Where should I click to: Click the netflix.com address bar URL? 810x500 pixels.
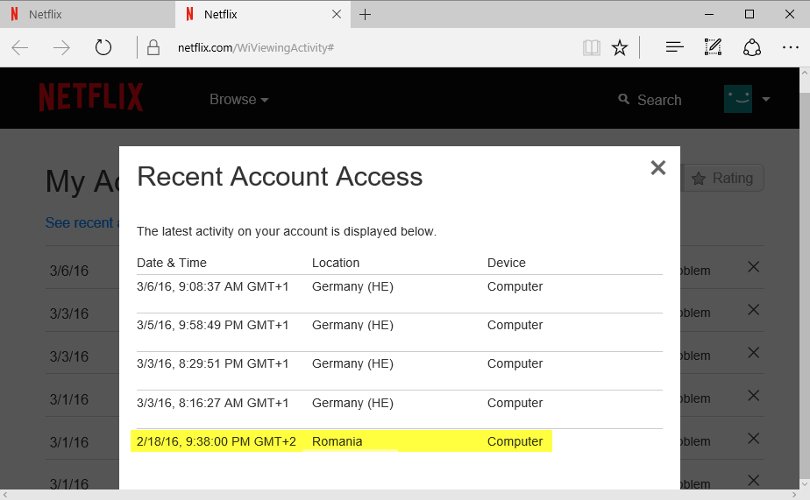pos(254,47)
